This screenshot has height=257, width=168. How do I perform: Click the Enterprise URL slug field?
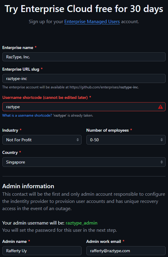point(84,78)
